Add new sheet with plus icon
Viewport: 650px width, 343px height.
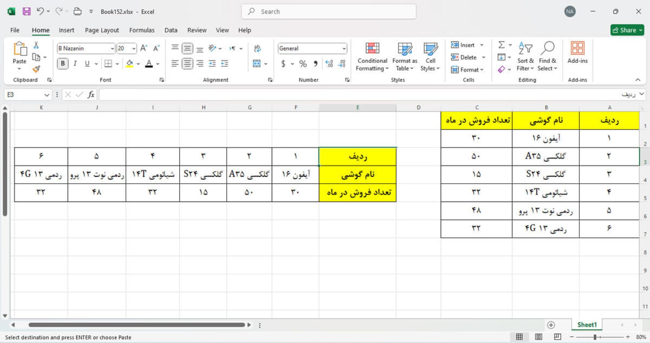[551, 325]
